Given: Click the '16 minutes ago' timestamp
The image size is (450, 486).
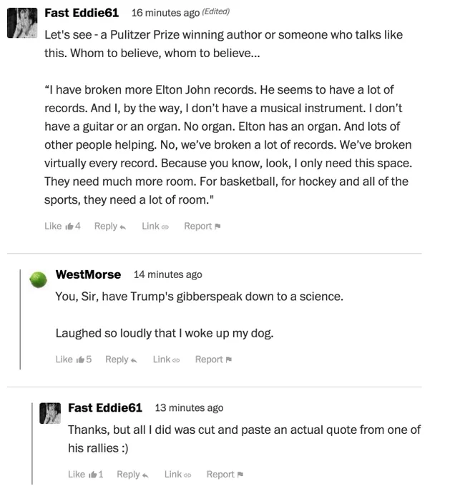Looking at the screenshot, I should click(165, 13).
